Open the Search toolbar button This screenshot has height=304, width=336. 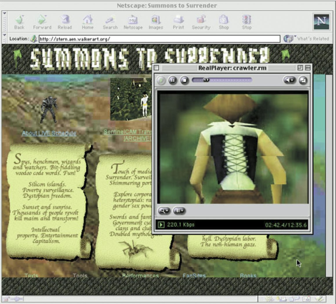click(x=110, y=22)
